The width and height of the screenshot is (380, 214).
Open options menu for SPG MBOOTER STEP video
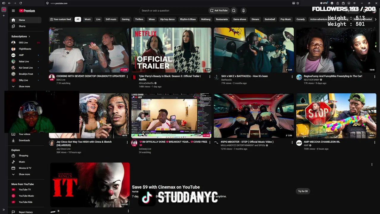point(292,142)
